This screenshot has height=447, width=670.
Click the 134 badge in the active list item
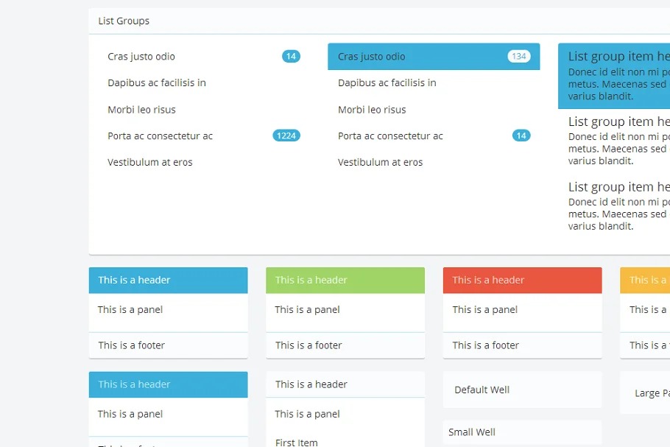(518, 57)
